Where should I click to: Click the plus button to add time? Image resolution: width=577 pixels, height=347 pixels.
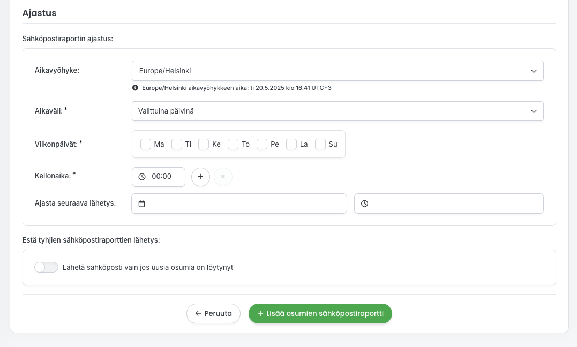200,177
